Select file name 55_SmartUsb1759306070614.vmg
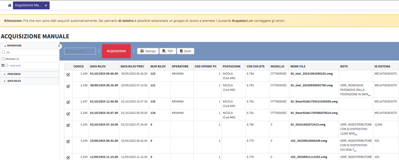Screen dimensions: 399x160 [x=314, y=113]
